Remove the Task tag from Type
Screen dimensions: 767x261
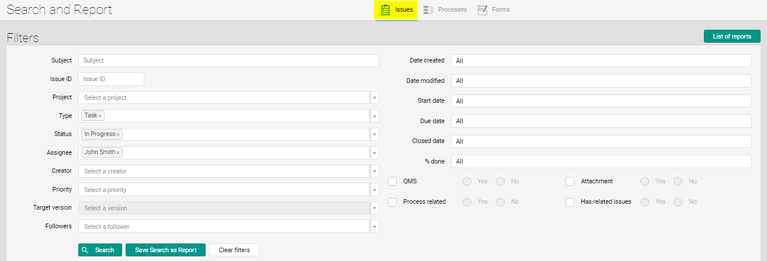click(100, 116)
